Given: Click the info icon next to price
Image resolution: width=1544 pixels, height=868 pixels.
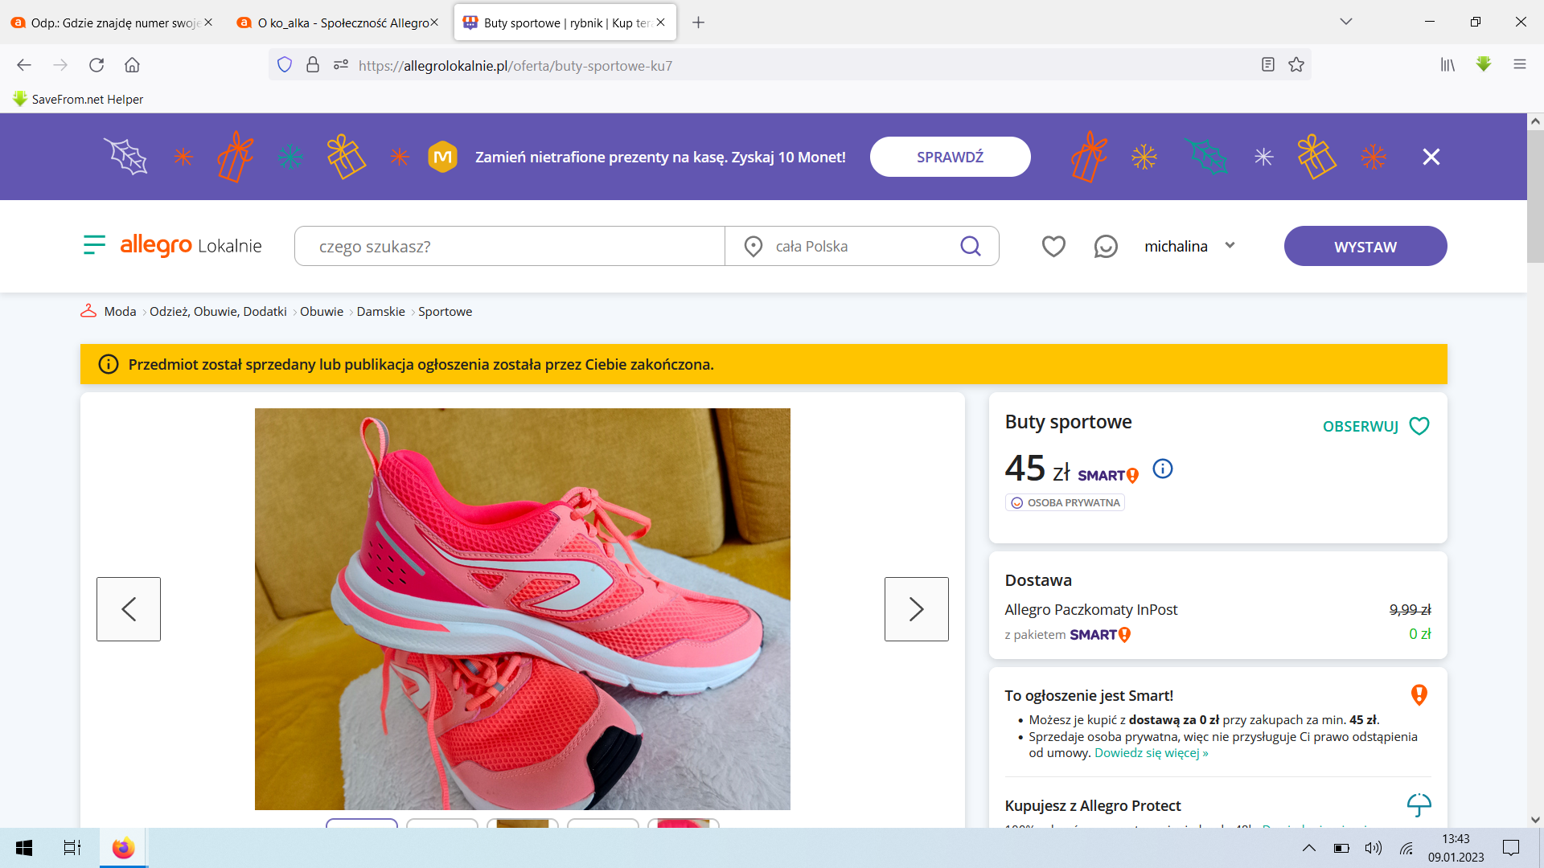Looking at the screenshot, I should 1163,469.
